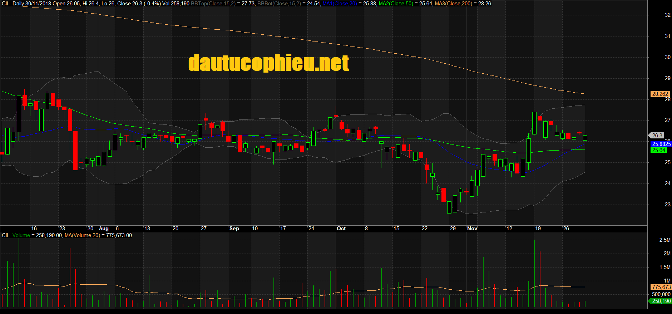
Task: Click the 12 date label on the time axis
Action: tap(509, 229)
